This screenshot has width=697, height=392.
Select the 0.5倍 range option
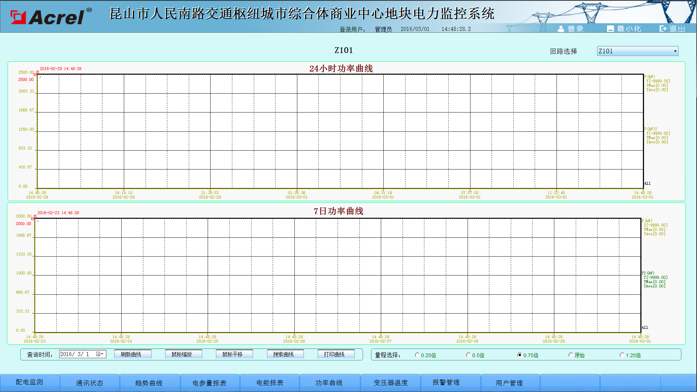point(469,355)
